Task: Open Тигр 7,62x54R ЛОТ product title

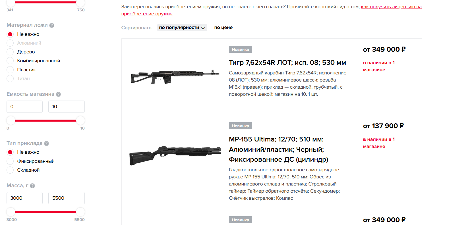Action: tap(287, 63)
